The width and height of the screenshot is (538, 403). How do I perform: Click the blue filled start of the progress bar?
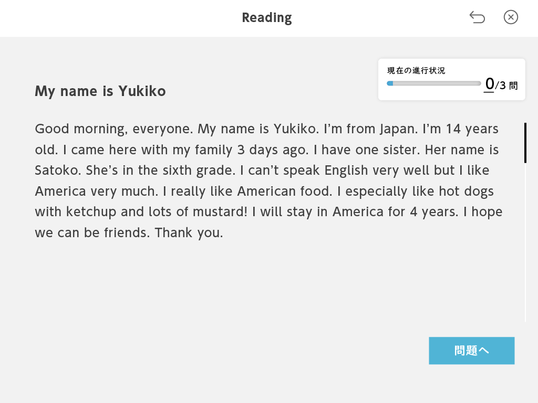[390, 83]
